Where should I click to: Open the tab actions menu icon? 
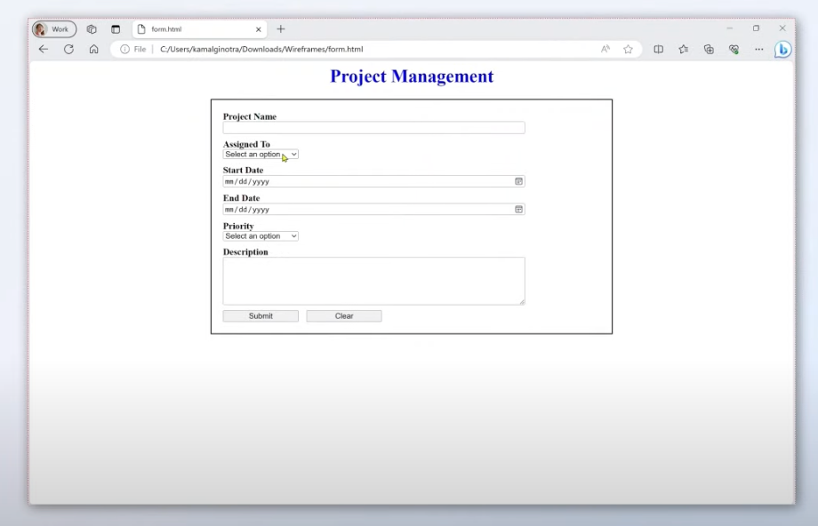click(x=116, y=29)
